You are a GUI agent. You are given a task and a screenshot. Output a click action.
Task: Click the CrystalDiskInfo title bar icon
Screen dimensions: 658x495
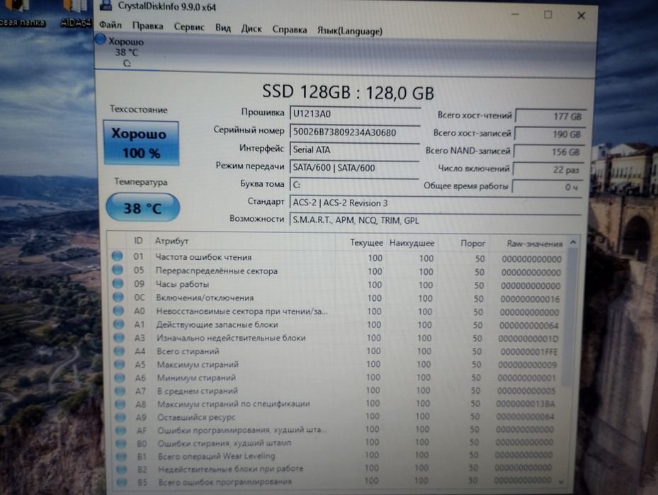click(x=106, y=6)
